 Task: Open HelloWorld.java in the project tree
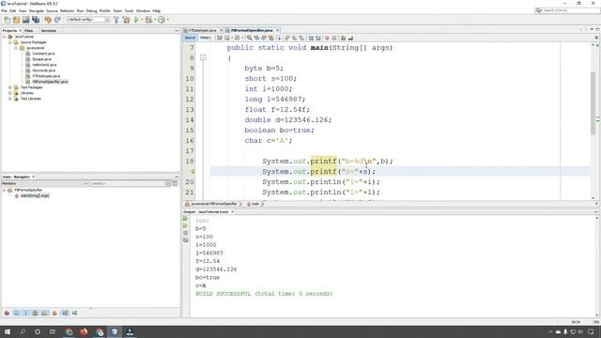[x=44, y=65]
